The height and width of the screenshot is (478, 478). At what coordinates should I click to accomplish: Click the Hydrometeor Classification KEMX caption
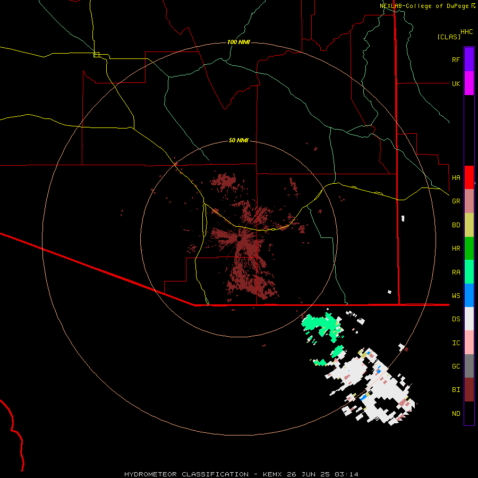[241, 474]
